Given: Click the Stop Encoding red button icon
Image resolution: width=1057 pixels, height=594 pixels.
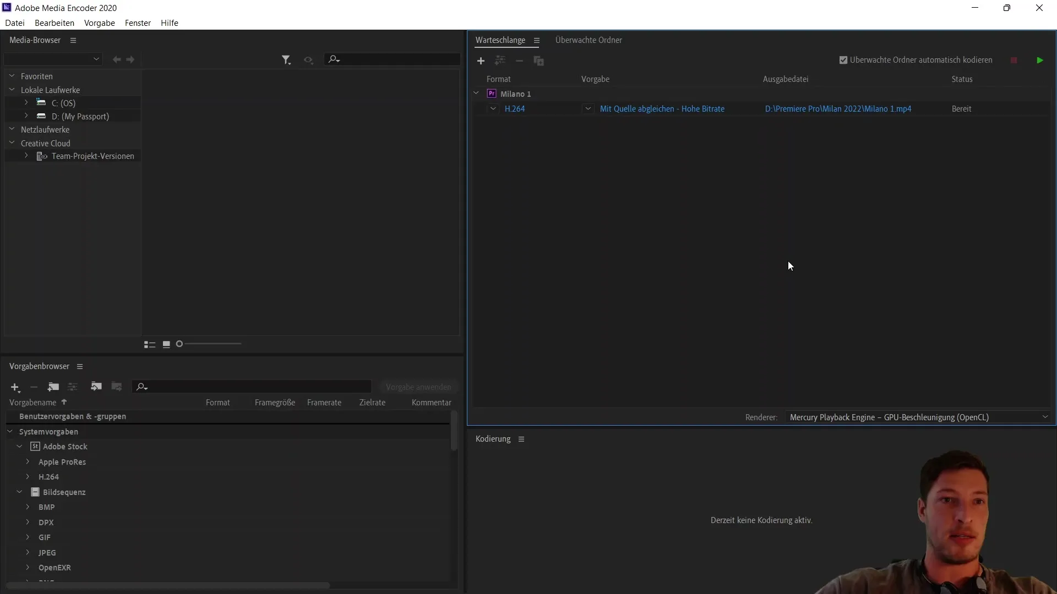Looking at the screenshot, I should coord(1014,60).
